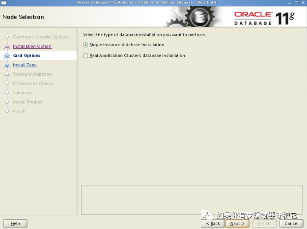Click the Installation Option step bullet icon
The width and height of the screenshot is (307, 229).
[x=7, y=47]
